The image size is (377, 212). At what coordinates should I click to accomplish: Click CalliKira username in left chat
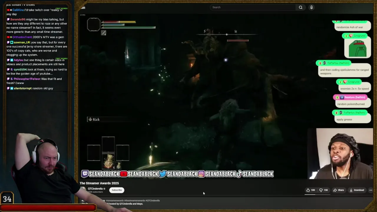coord(18,10)
